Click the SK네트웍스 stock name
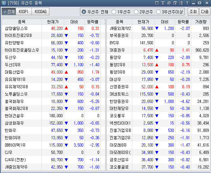Viewport: 211px width, 173px height. [119, 94]
